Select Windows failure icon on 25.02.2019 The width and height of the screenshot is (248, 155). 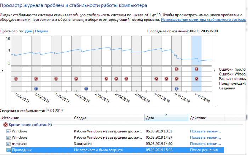pos(116,79)
